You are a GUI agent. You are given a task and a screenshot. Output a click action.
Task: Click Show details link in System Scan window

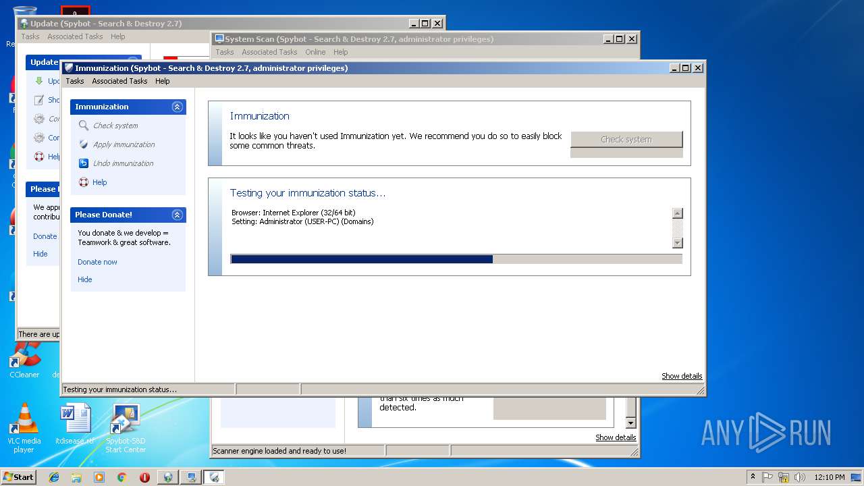coord(616,437)
